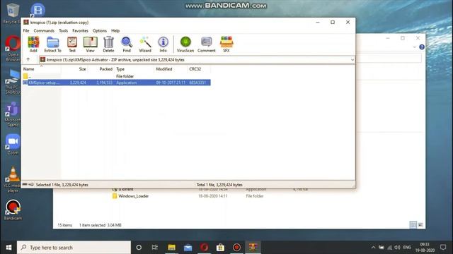453x254 pixels.
Task: Open the Zoom desktop shortcut
Action: (x=13, y=144)
